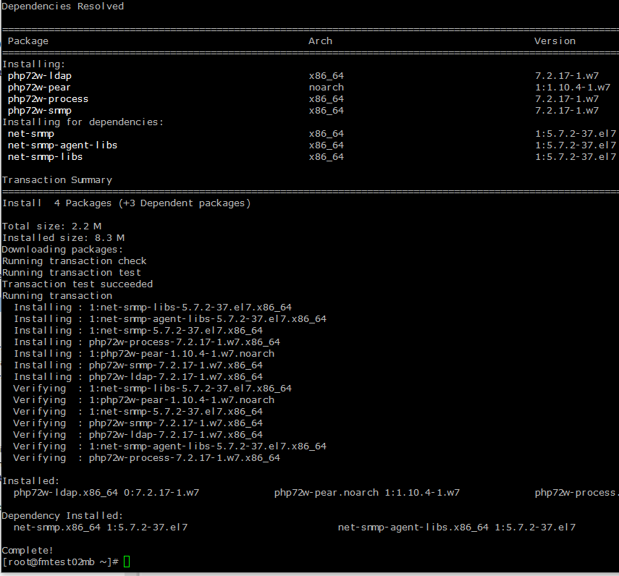619x576 pixels.
Task: Click the 'Total size: 2.2 M' line
Action: (51, 226)
